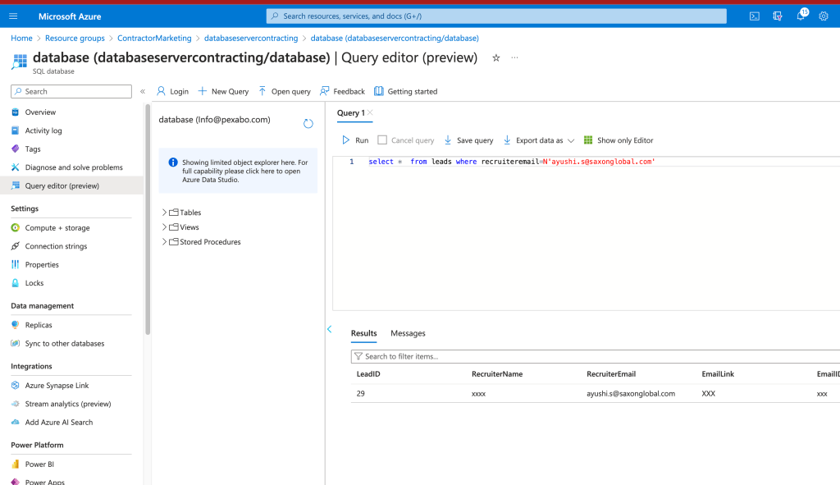Save query to a file

pyautogui.click(x=468, y=140)
